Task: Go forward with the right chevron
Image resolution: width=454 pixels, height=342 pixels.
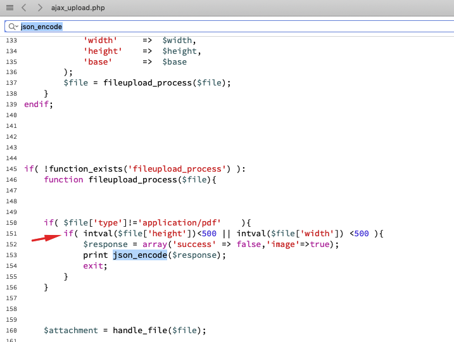Action: click(x=40, y=8)
